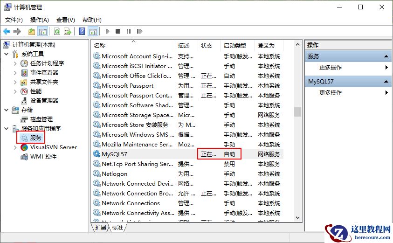Viewport: 393px width, 243px height.
Task: Collapse the 系统工具 tree node
Action: 7,54
